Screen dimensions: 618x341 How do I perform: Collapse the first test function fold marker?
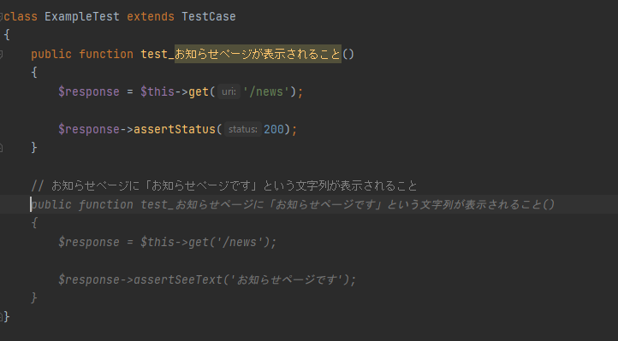click(x=1, y=55)
